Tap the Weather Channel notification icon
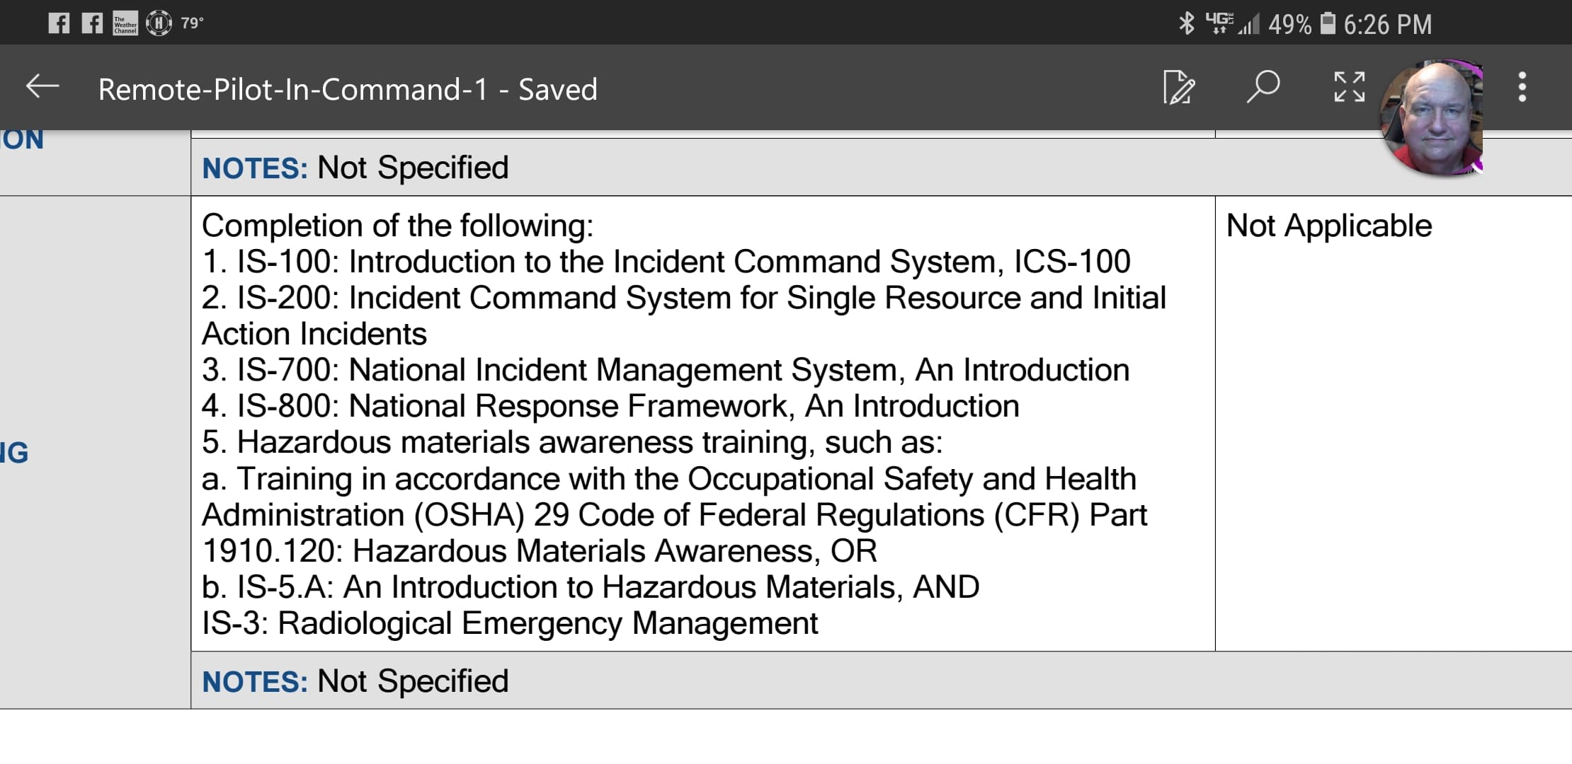 (125, 23)
